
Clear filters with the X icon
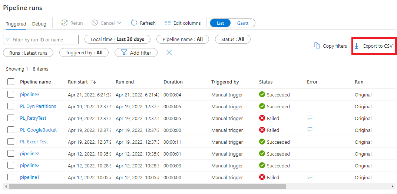point(169,53)
